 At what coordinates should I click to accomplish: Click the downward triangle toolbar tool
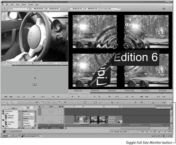[x=59, y=102]
